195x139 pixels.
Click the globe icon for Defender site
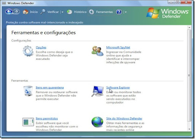point(97,122)
